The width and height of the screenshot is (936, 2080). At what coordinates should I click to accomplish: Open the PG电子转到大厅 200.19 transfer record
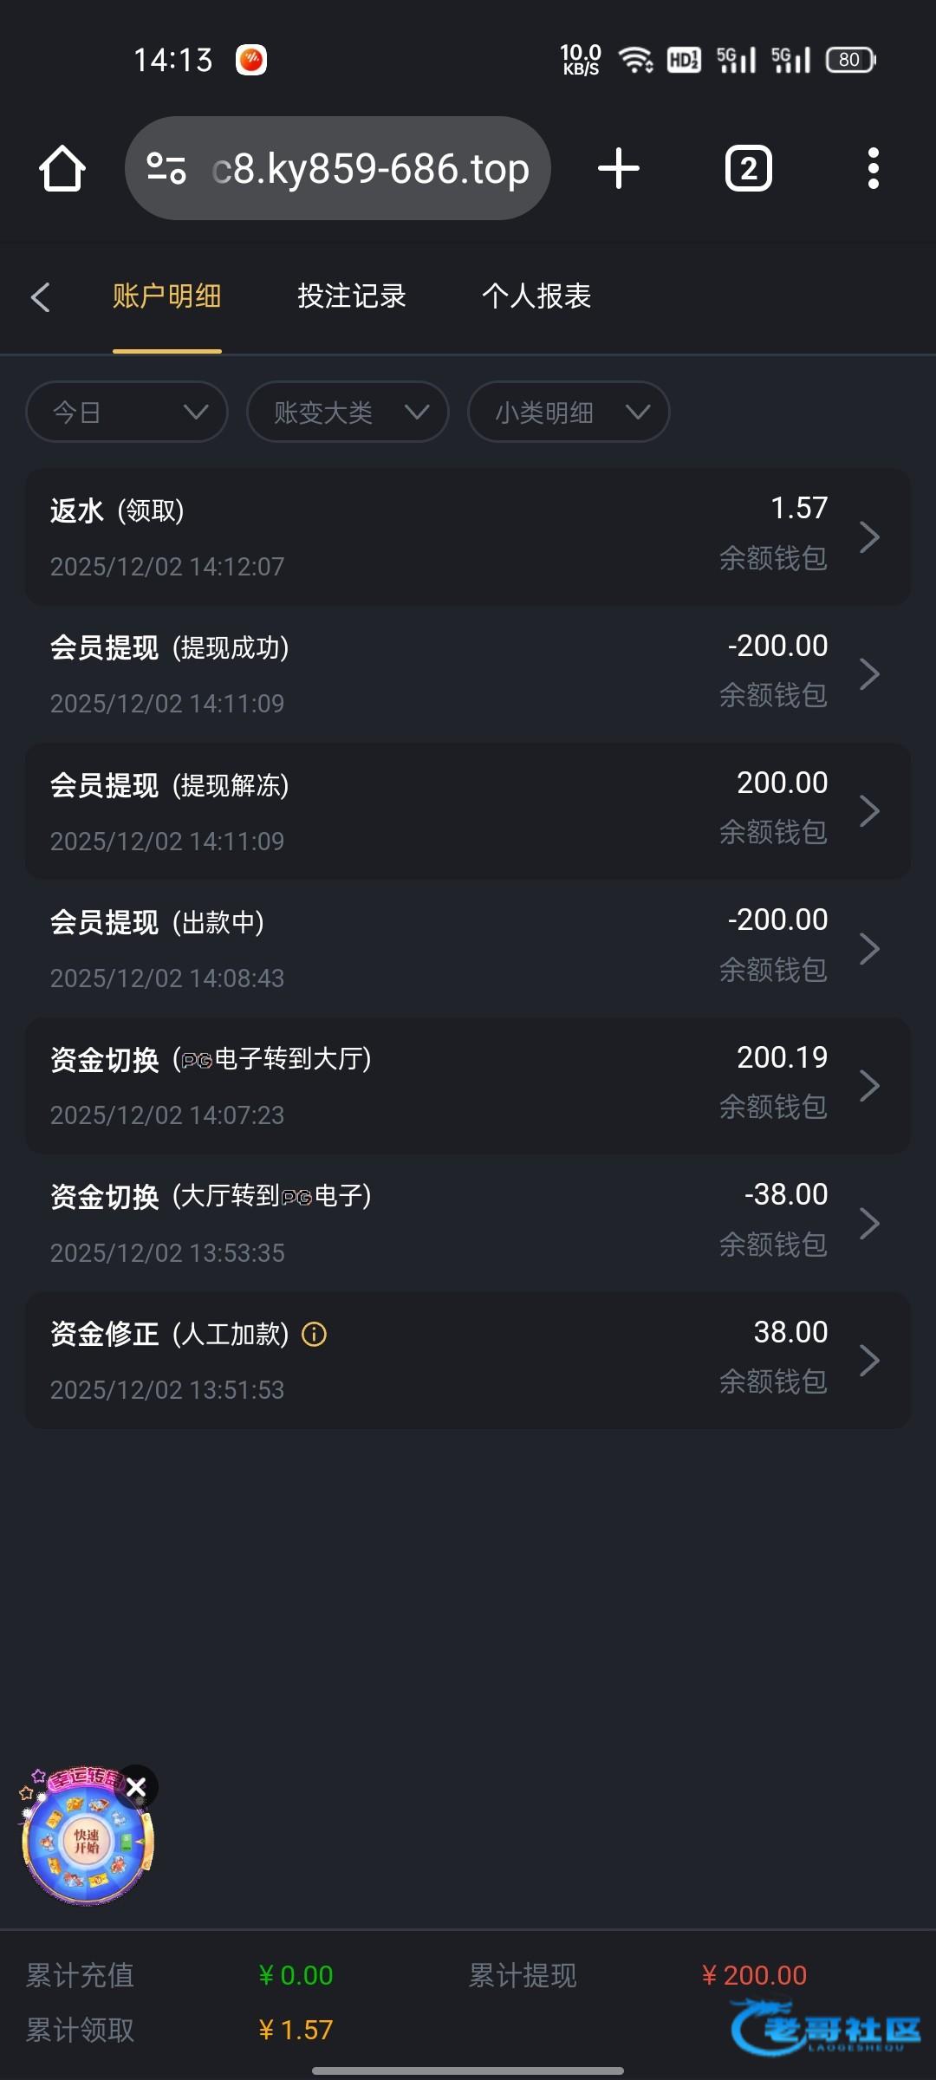(468, 1086)
